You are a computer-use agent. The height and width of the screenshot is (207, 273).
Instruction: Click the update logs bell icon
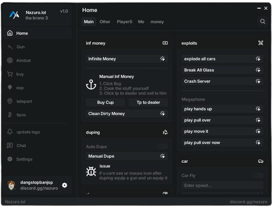point(10,132)
